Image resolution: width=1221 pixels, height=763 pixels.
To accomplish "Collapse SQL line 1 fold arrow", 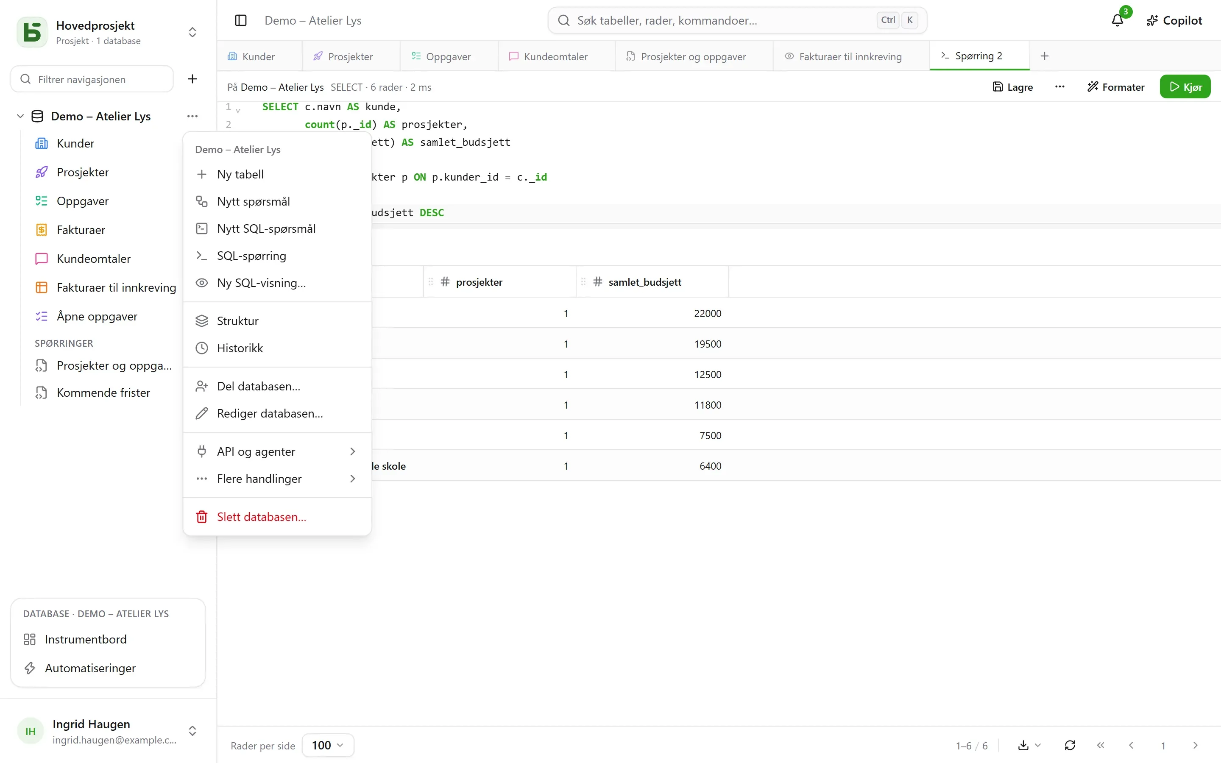I will [238, 110].
